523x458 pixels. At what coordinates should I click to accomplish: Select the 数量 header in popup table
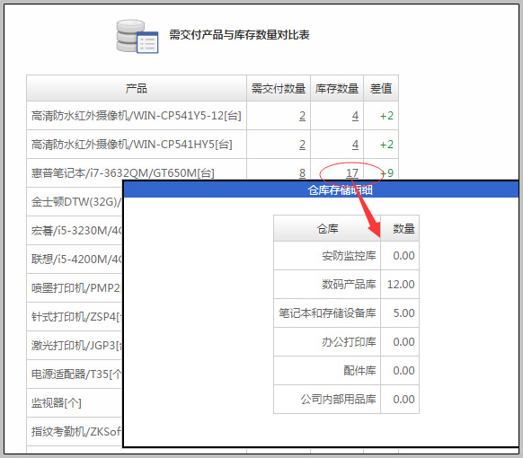(x=400, y=229)
